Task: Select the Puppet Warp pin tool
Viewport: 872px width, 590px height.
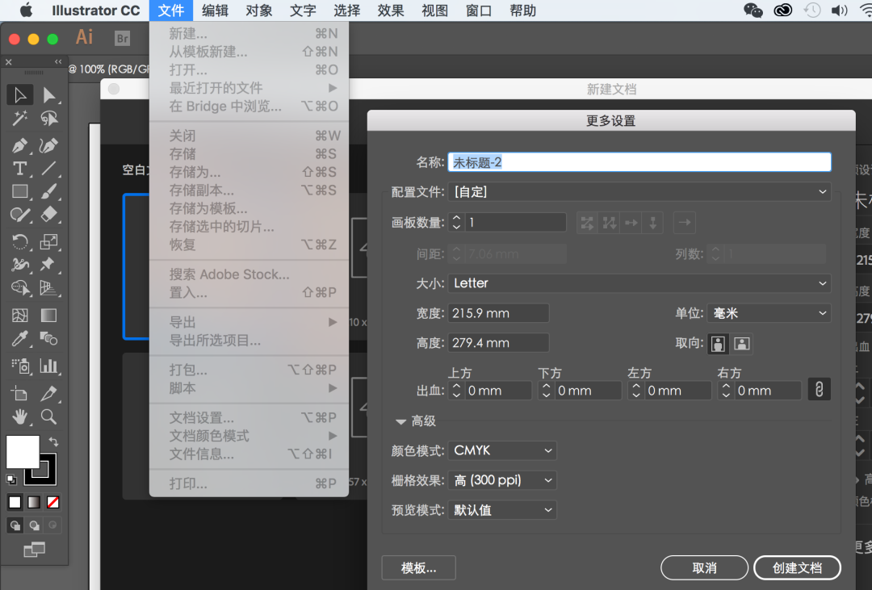Action: point(49,264)
